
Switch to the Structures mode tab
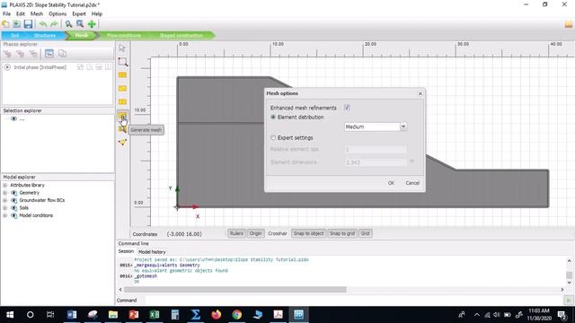(45, 36)
